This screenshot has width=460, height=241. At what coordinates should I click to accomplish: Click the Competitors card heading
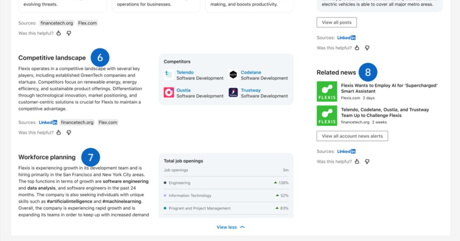[x=177, y=61]
